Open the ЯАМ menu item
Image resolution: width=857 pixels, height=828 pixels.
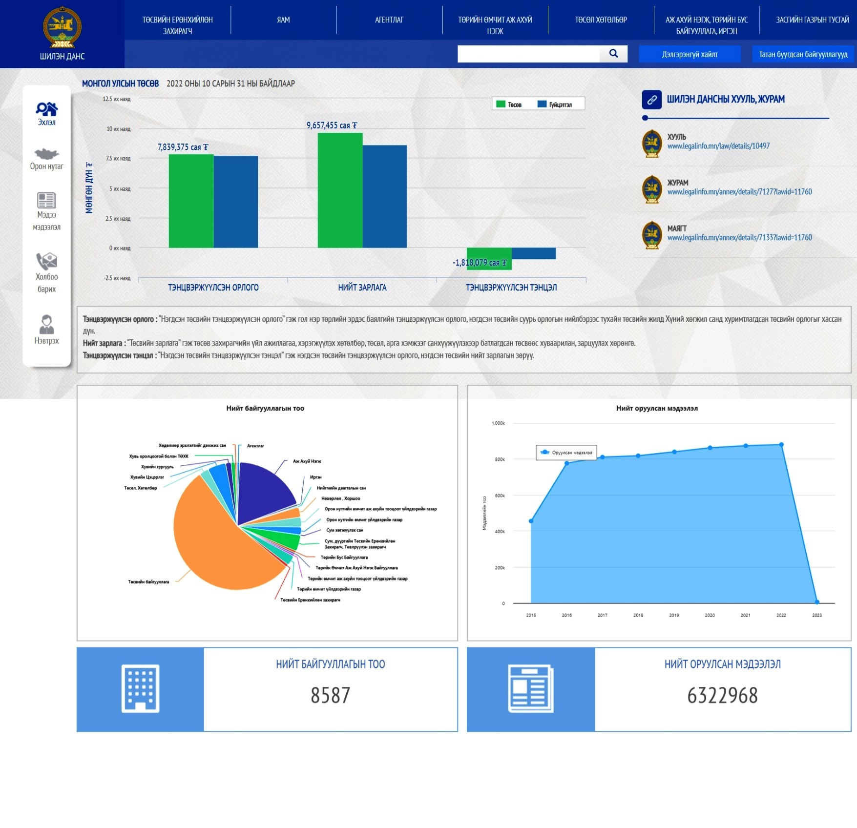click(283, 20)
